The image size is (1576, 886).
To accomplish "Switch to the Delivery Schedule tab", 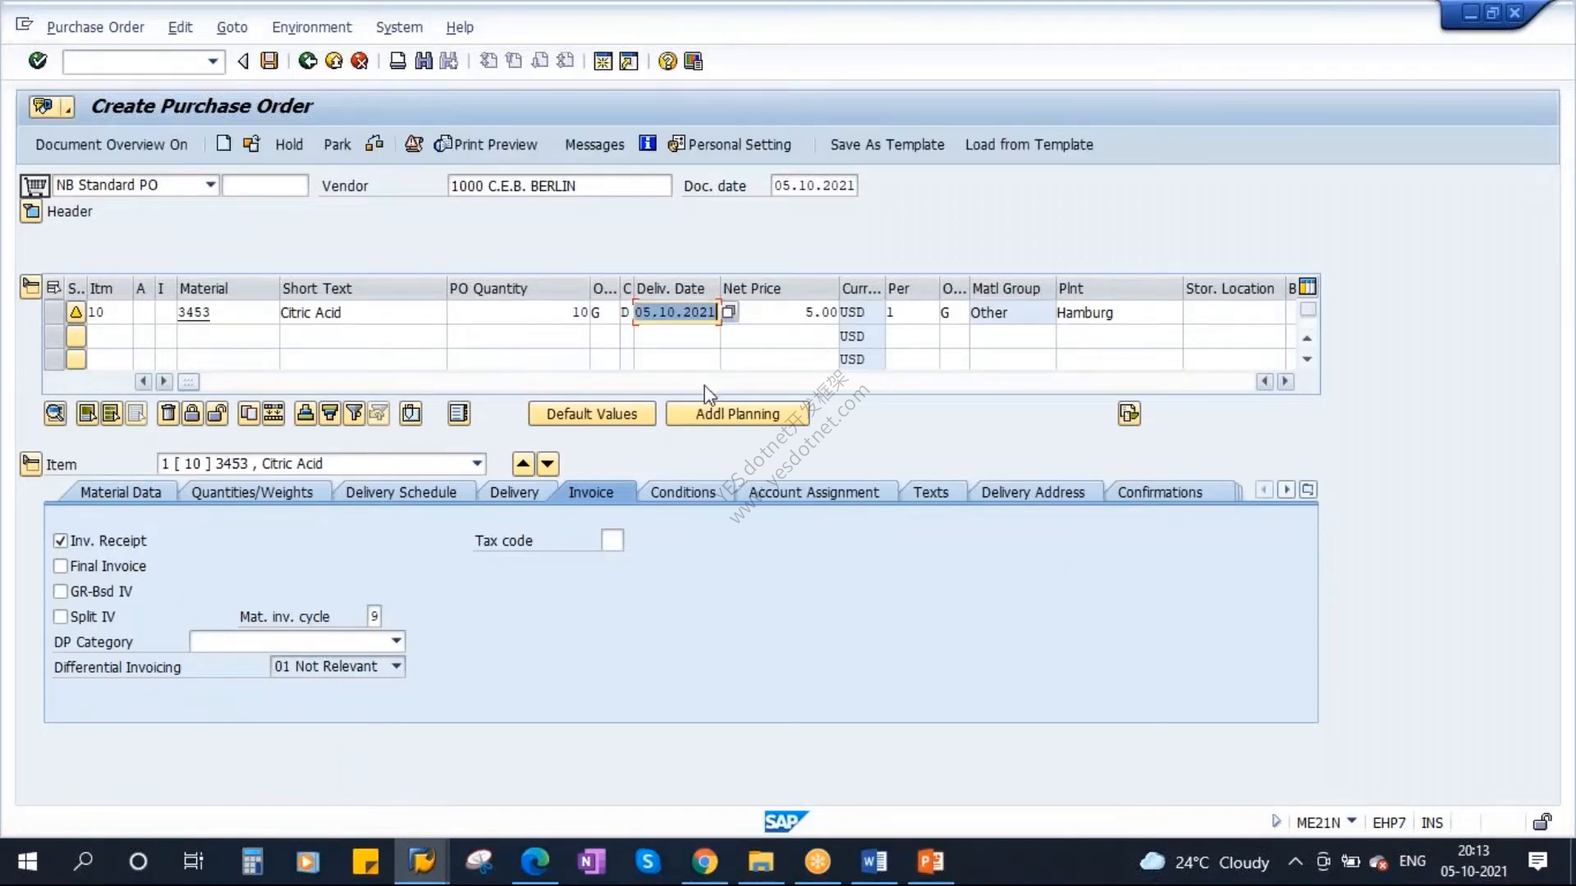I will [401, 492].
